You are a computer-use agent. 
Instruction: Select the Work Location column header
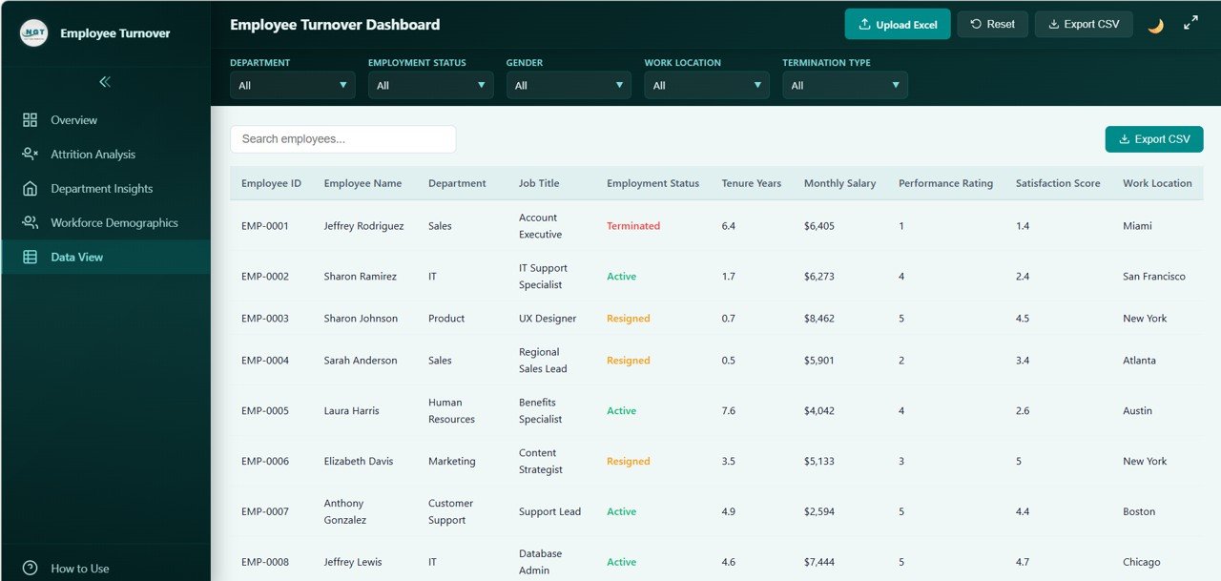(x=1157, y=182)
